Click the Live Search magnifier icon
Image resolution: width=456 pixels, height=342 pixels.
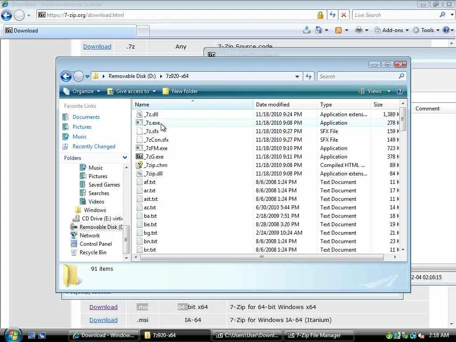point(442,15)
